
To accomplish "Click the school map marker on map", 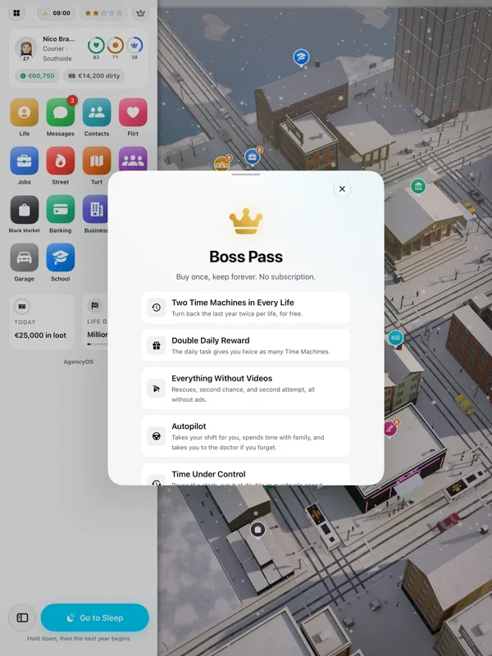I will pos(301,57).
